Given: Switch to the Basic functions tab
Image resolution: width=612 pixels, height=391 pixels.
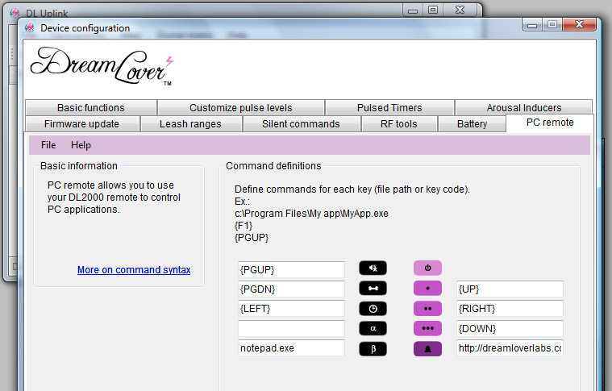Looking at the screenshot, I should (90, 107).
